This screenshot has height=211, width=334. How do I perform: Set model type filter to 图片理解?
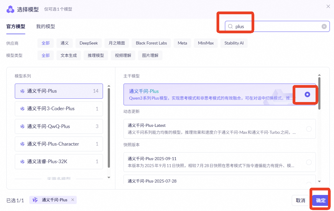(x=150, y=55)
